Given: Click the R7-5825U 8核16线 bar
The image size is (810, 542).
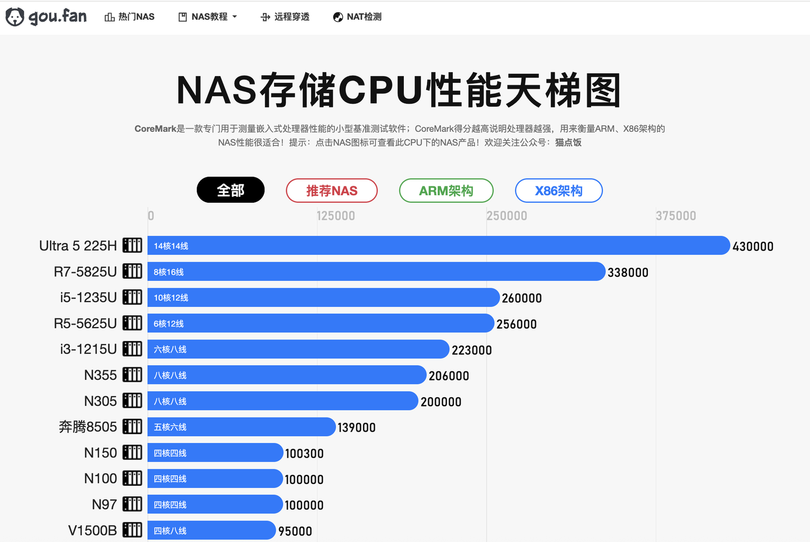Looking at the screenshot, I should 376,271.
